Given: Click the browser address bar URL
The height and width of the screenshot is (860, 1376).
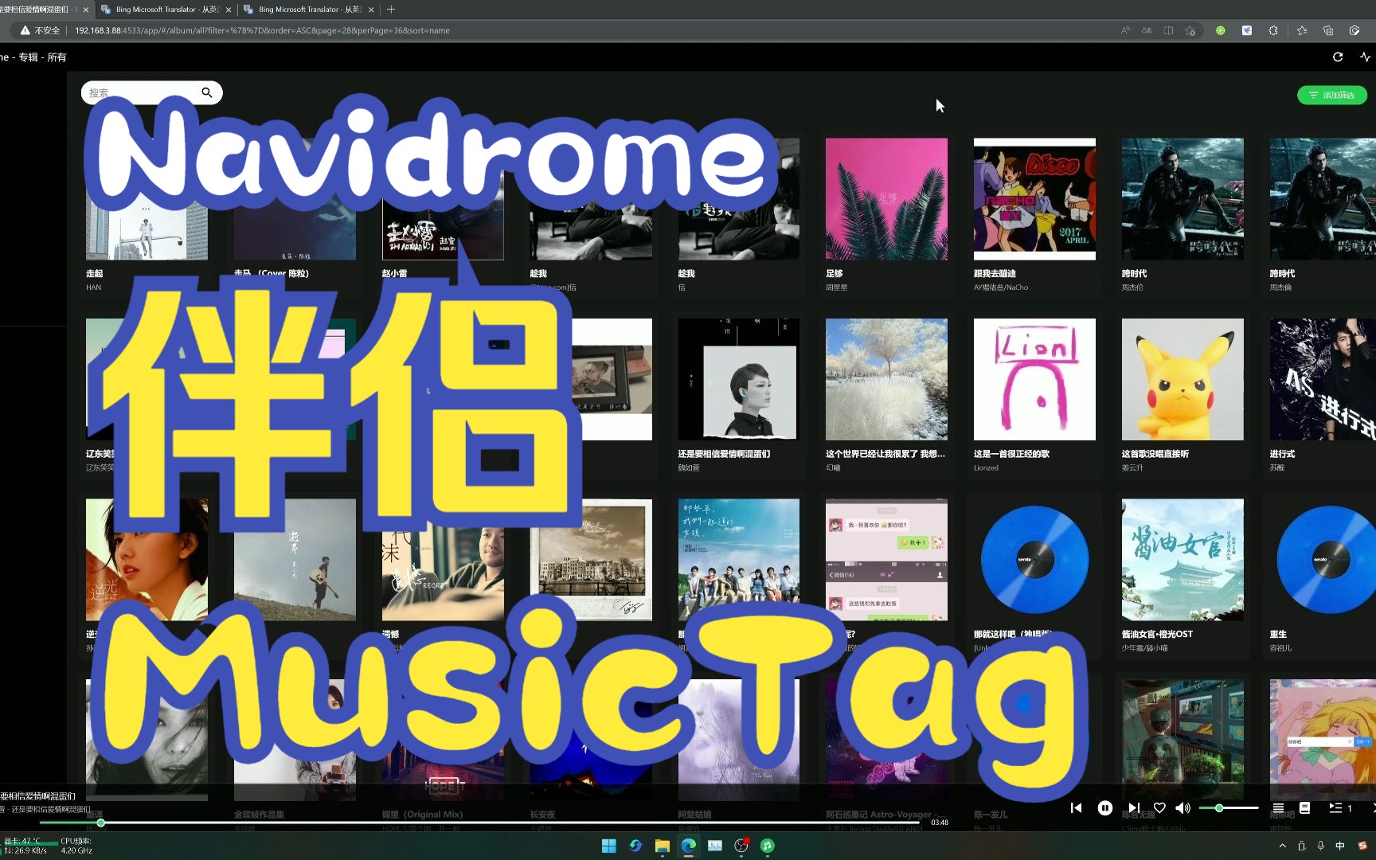Looking at the screenshot, I should 262,30.
